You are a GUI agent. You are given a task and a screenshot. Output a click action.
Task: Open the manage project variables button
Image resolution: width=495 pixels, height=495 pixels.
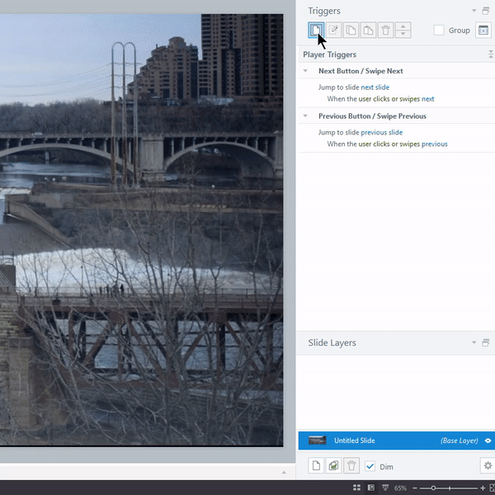tap(483, 31)
